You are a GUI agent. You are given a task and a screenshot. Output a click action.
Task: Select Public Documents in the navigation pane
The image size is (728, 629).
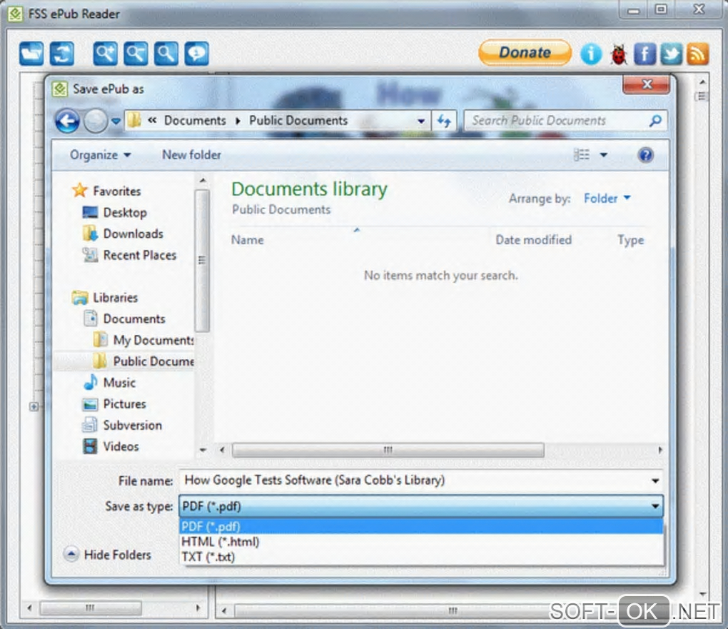(153, 361)
